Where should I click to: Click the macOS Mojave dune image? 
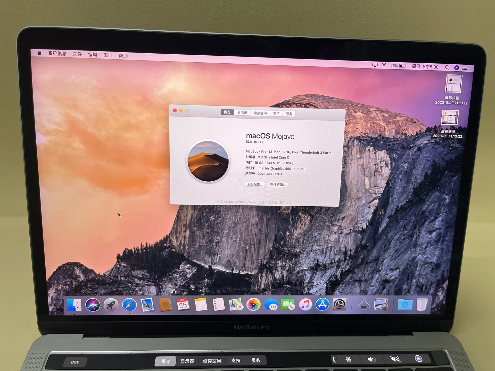[x=208, y=161]
